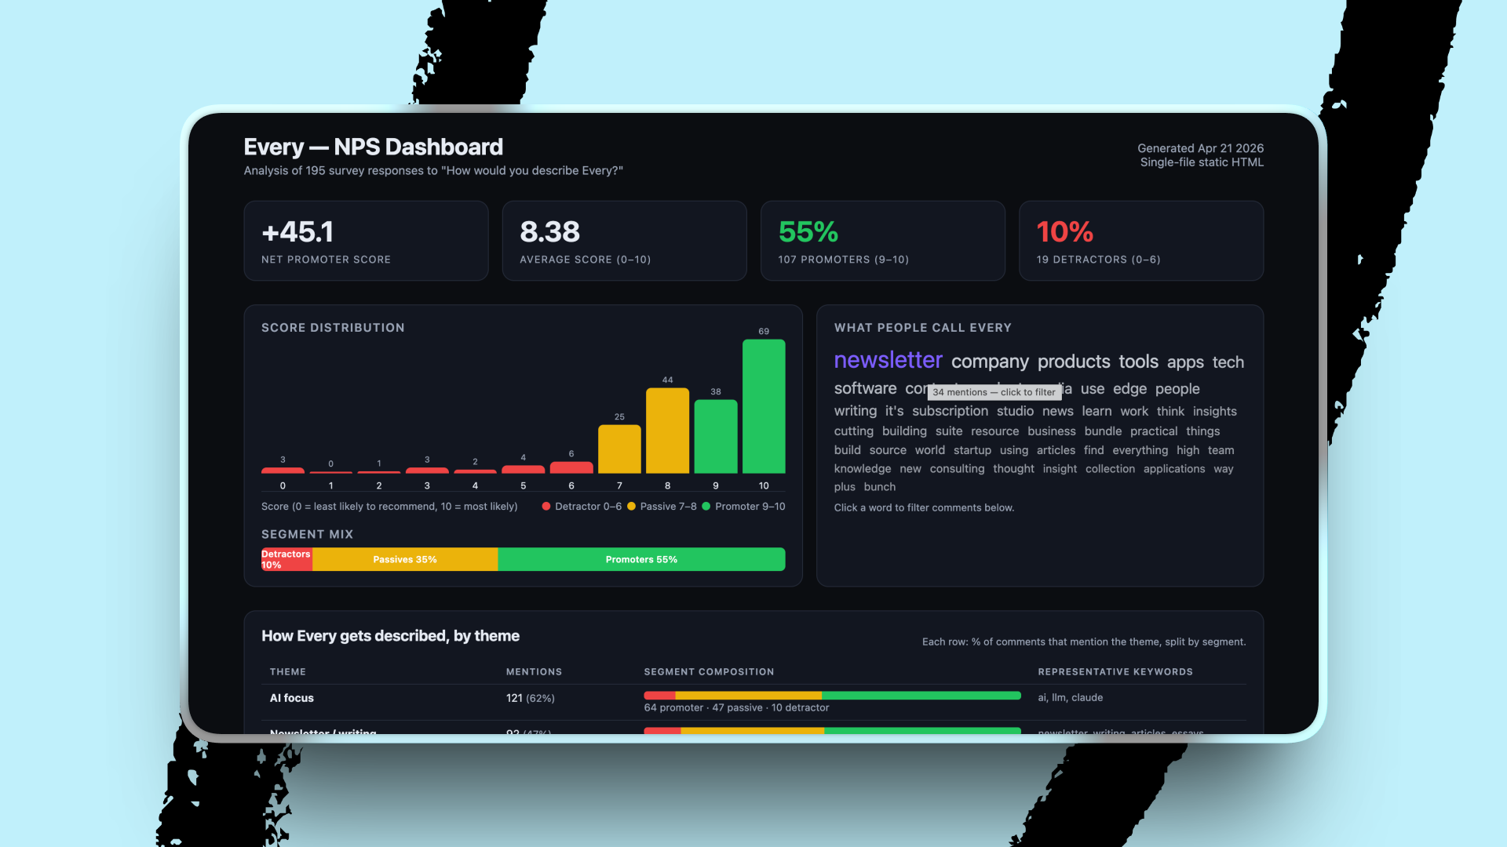Click 'learn' in the word cloud
The width and height of the screenshot is (1507, 847).
(x=1096, y=411)
